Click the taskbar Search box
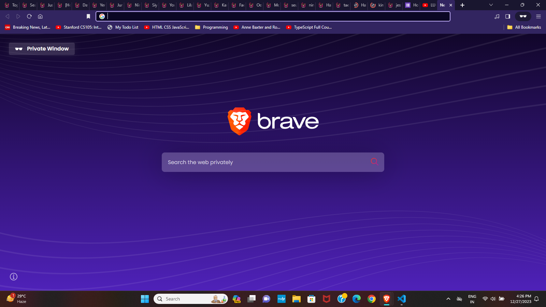546x307 pixels. [191, 299]
